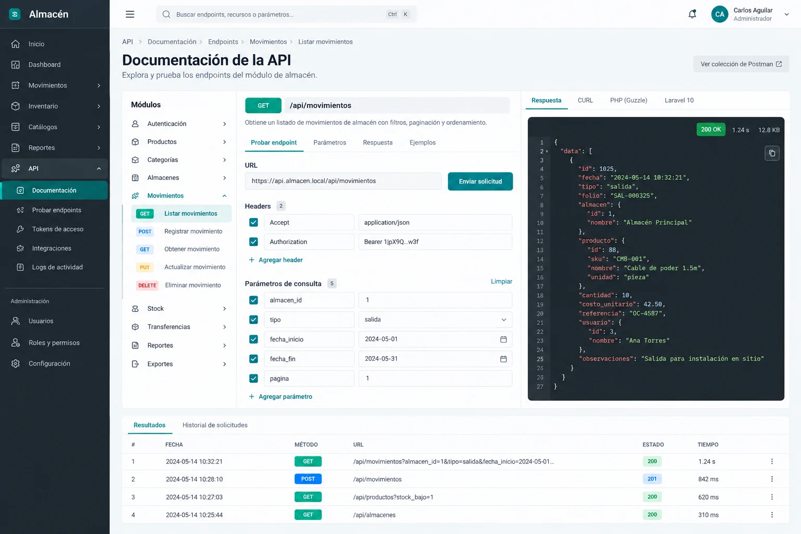Image resolution: width=801 pixels, height=534 pixels.
Task: Open the Carlos Aguilar user menu
Action: pyautogui.click(x=750, y=15)
